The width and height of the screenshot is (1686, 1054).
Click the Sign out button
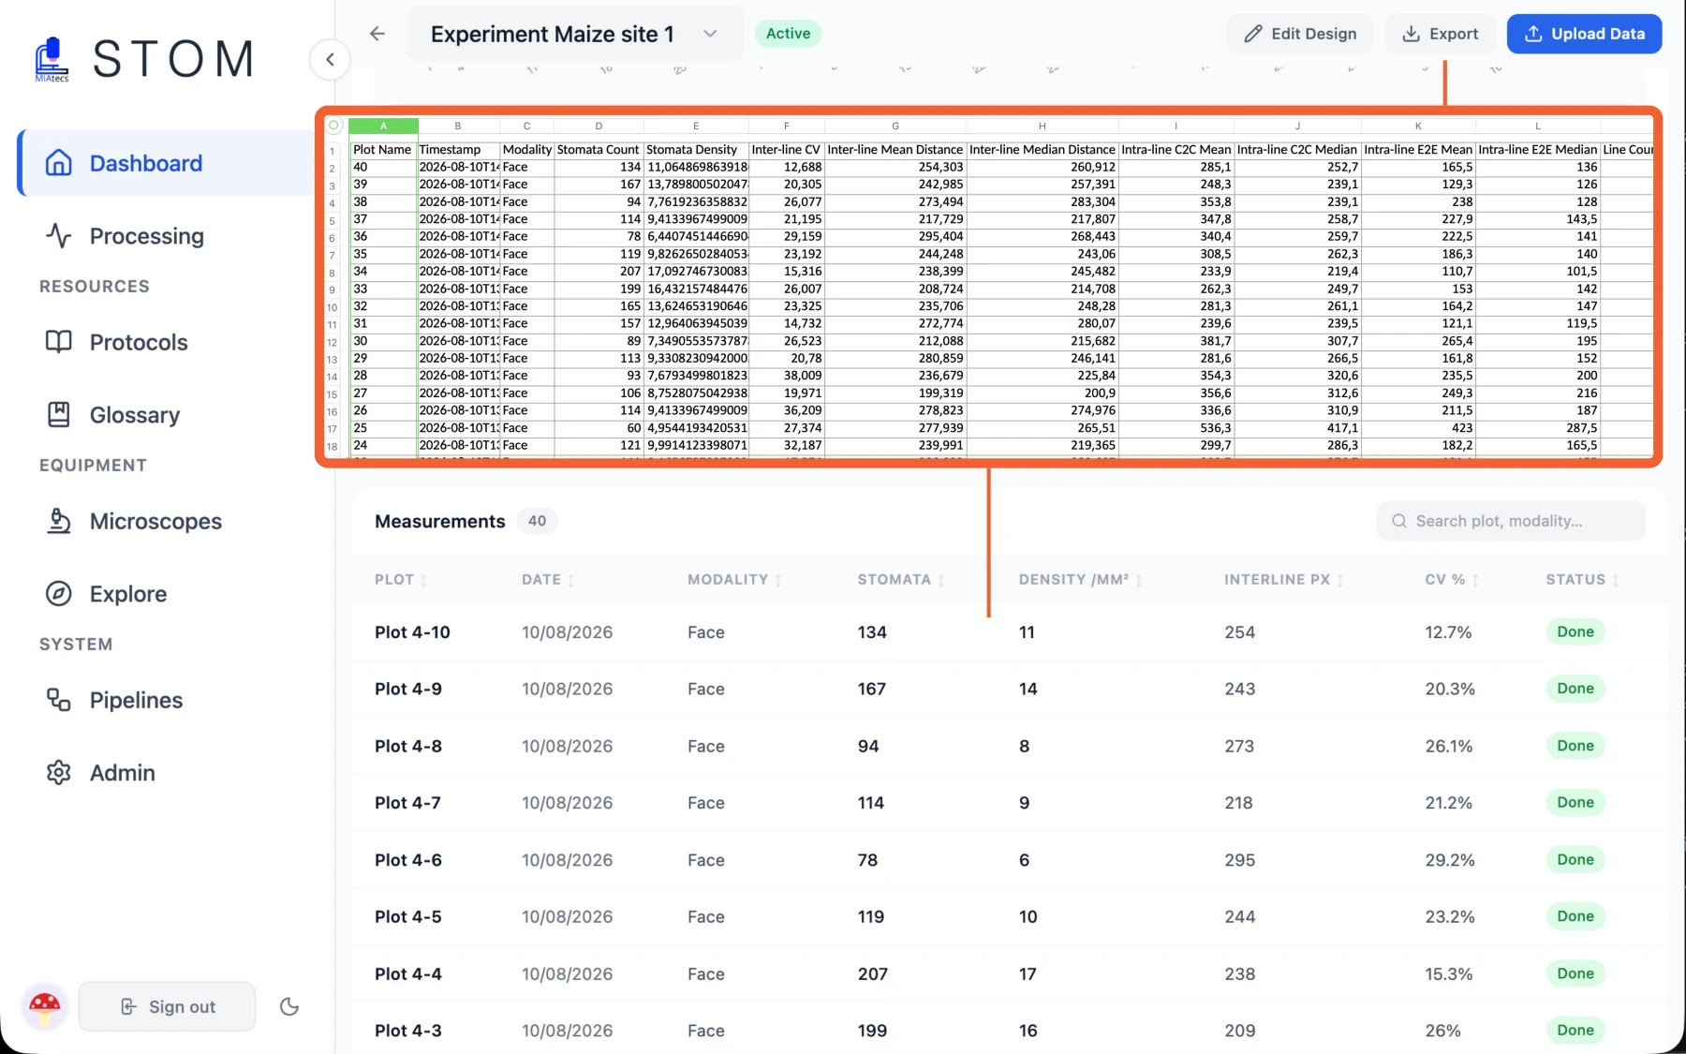pyautogui.click(x=168, y=1006)
